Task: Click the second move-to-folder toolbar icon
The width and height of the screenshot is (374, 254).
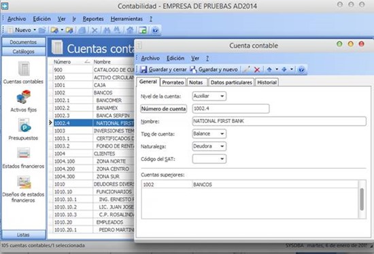Action: tap(69, 31)
